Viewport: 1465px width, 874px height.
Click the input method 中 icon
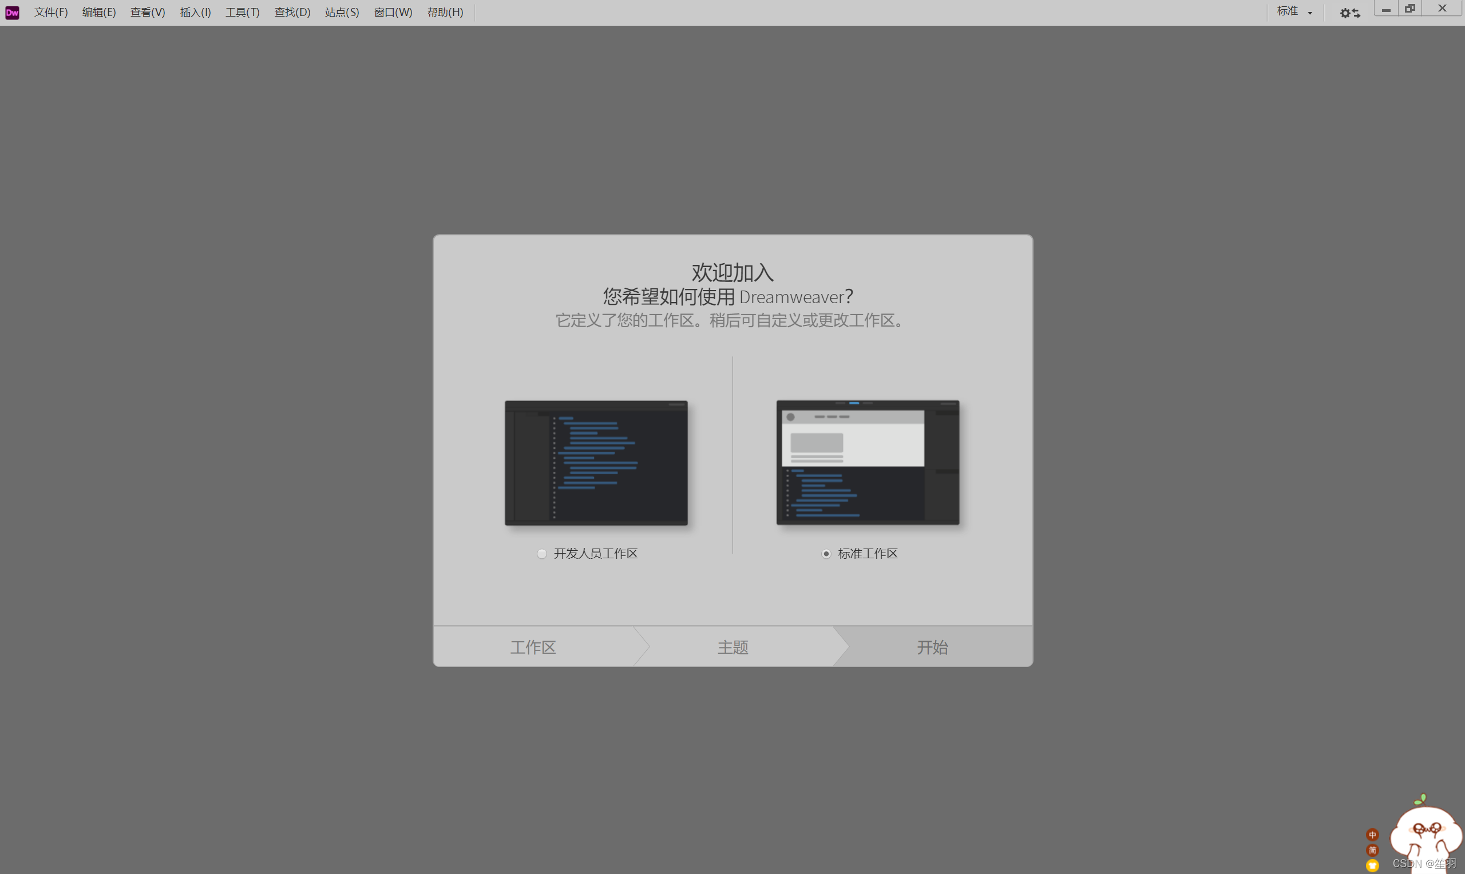tap(1372, 835)
